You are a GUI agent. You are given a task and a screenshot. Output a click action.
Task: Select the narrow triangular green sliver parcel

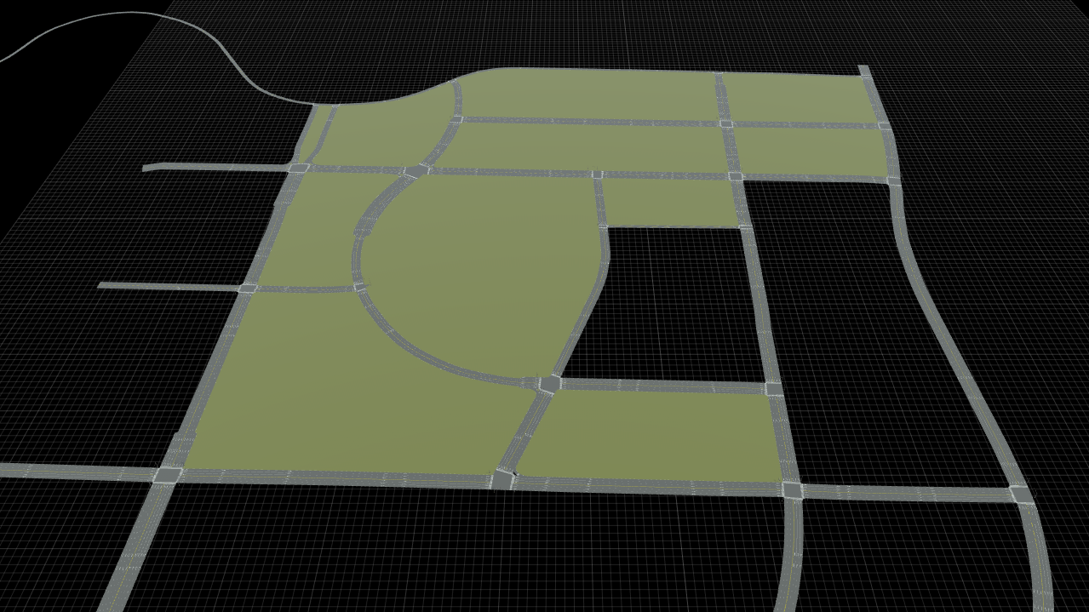tap(310, 134)
